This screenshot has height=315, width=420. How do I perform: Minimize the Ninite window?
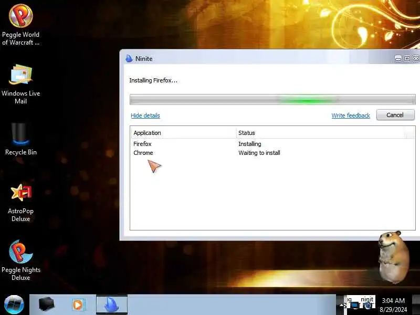click(x=398, y=58)
